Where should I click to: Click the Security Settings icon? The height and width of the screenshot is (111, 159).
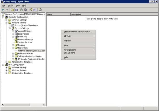coord(13,28)
